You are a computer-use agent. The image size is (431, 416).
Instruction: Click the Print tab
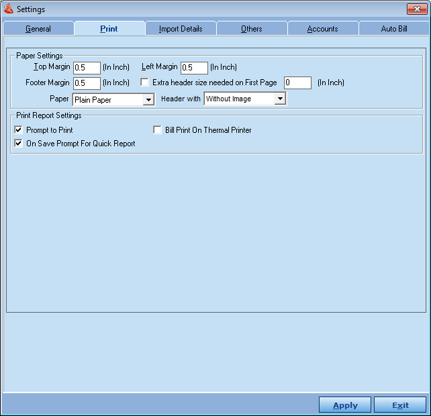click(x=109, y=29)
